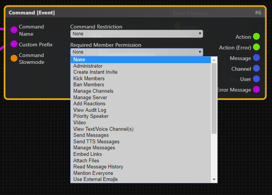The image size is (272, 195).
Task: Click the #6 node index label
Action: [x=258, y=13]
